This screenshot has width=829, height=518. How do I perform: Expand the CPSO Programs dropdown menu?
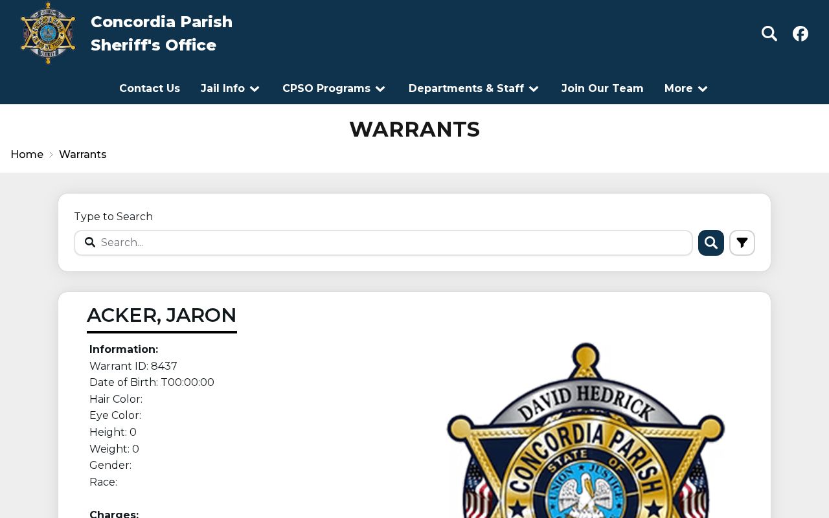[x=334, y=89]
